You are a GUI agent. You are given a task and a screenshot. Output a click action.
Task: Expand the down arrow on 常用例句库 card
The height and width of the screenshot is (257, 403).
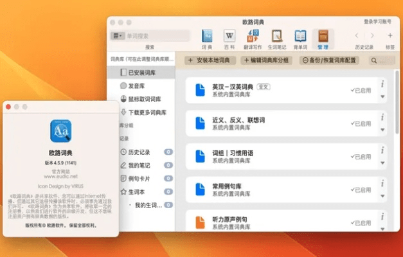click(x=382, y=196)
